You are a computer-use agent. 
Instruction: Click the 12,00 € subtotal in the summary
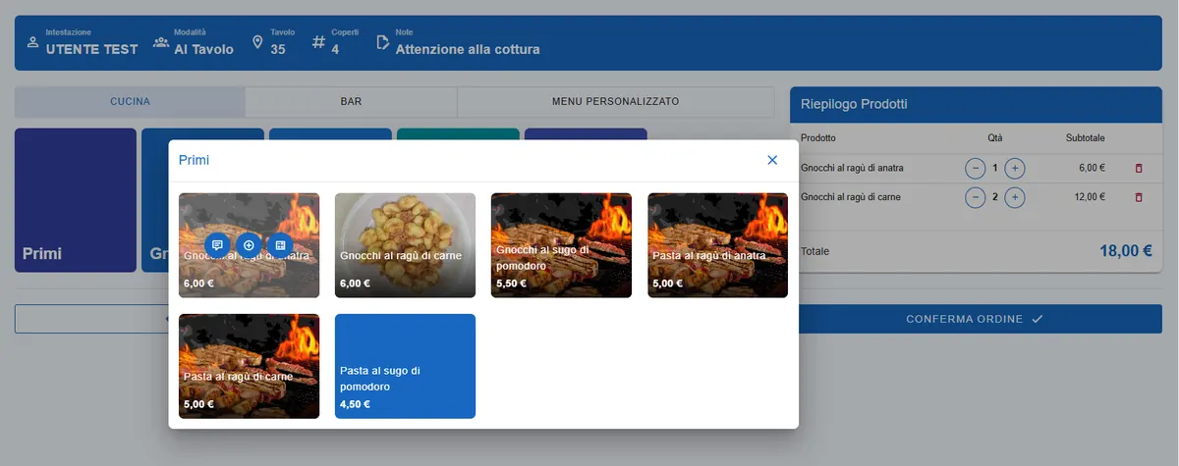pyautogui.click(x=1091, y=197)
